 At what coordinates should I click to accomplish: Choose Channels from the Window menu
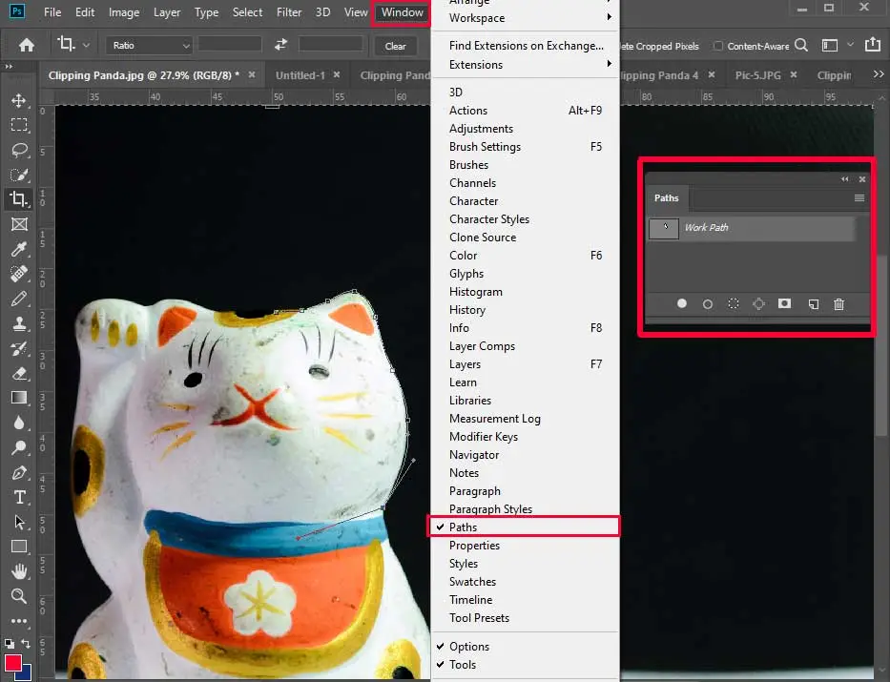[524, 183]
